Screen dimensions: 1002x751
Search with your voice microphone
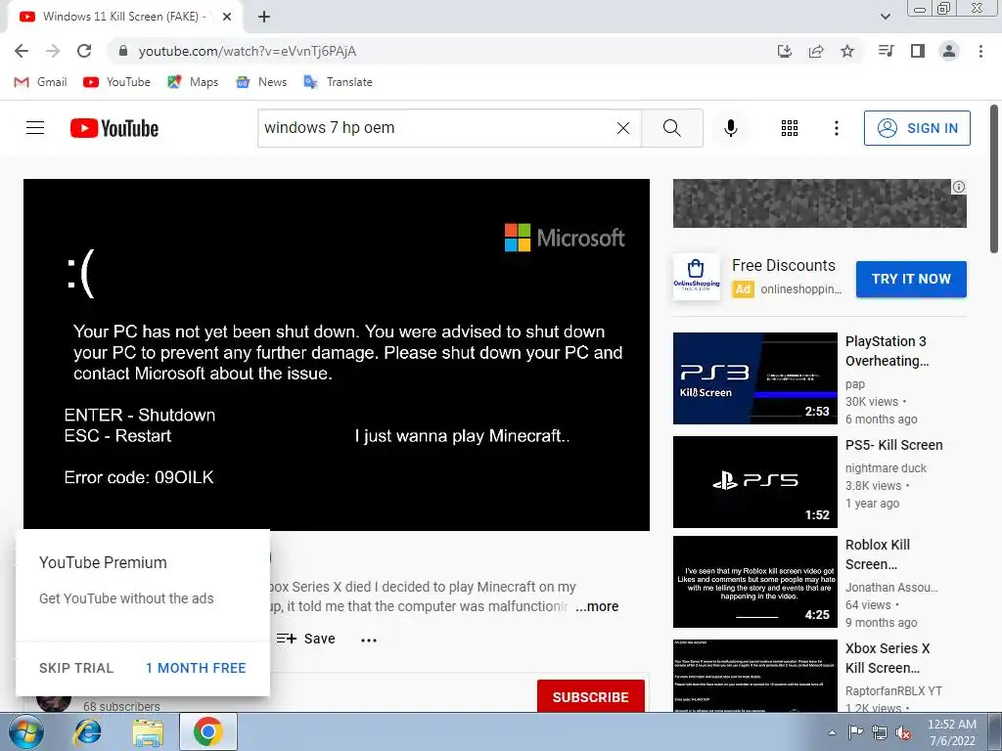pyautogui.click(x=731, y=128)
